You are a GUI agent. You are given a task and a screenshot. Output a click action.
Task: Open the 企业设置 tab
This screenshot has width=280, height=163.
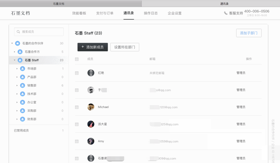[175, 13]
